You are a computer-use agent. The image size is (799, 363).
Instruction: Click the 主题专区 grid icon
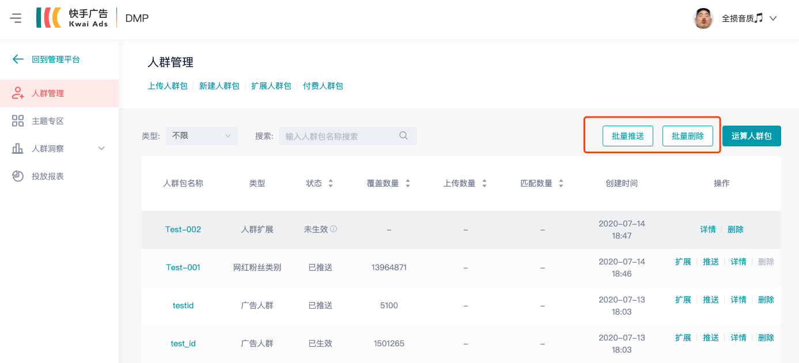point(18,121)
